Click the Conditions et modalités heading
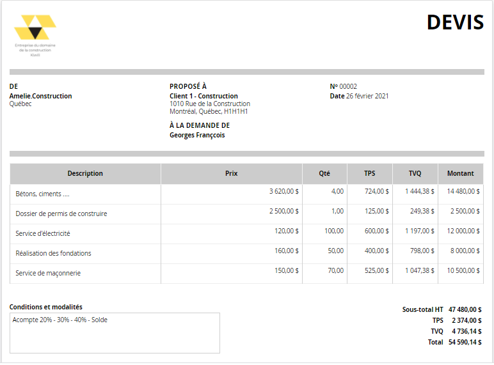This screenshot has height=365, width=494. coord(46,307)
